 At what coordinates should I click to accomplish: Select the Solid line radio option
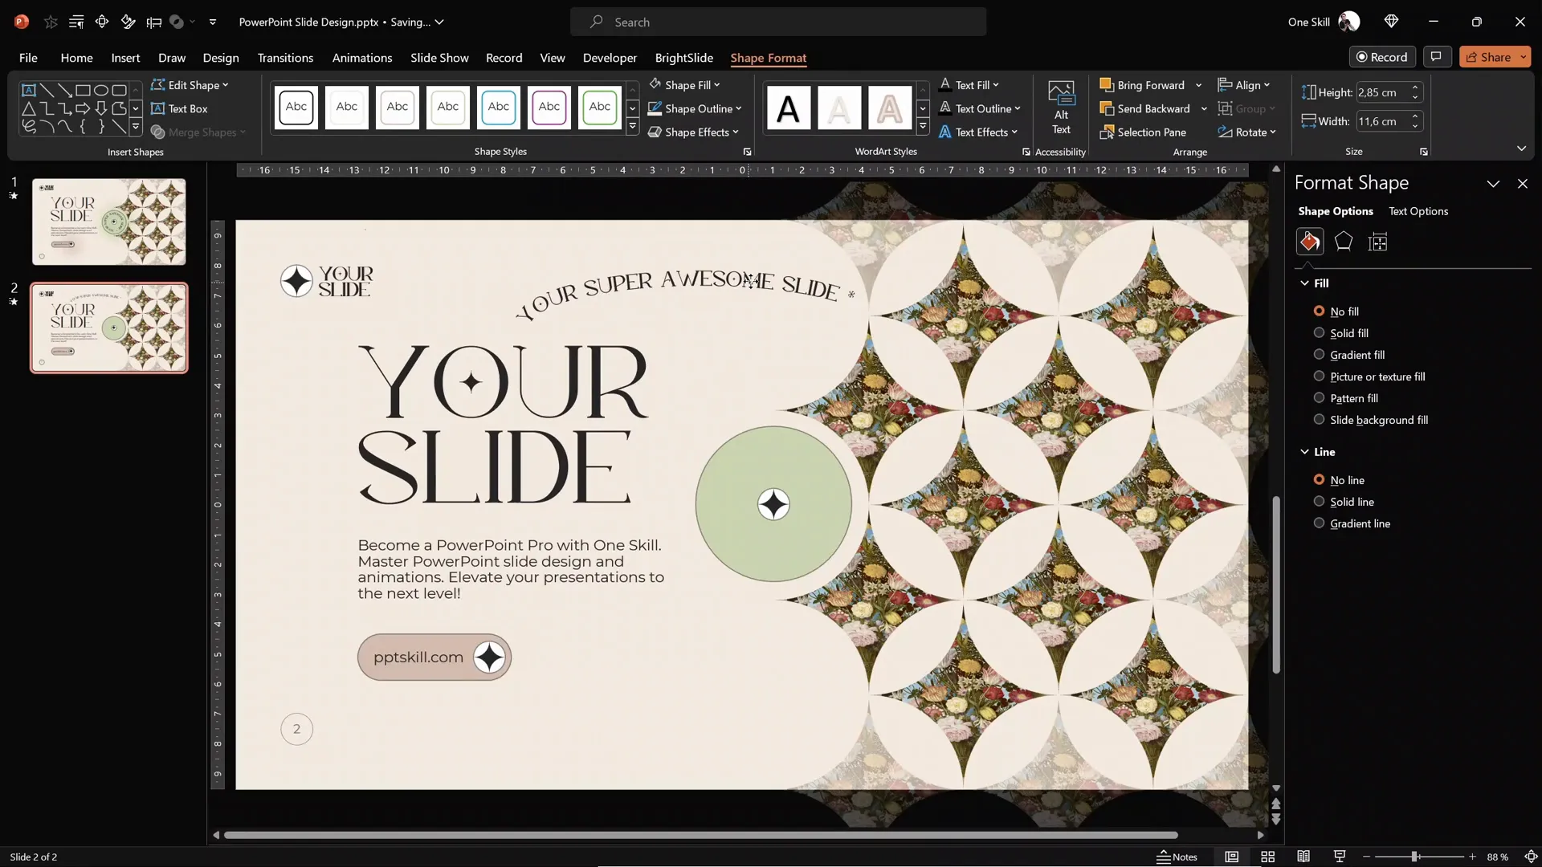tap(1319, 501)
